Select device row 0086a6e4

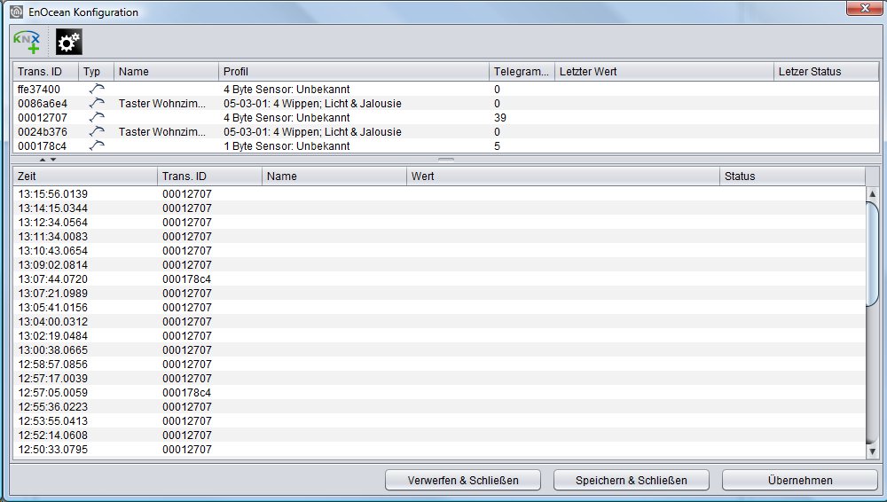pos(446,103)
